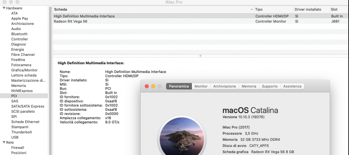This screenshot has height=155, width=349.
Task: Click the 0xaaf8 ID dispositivo value
Action: coord(111,101)
